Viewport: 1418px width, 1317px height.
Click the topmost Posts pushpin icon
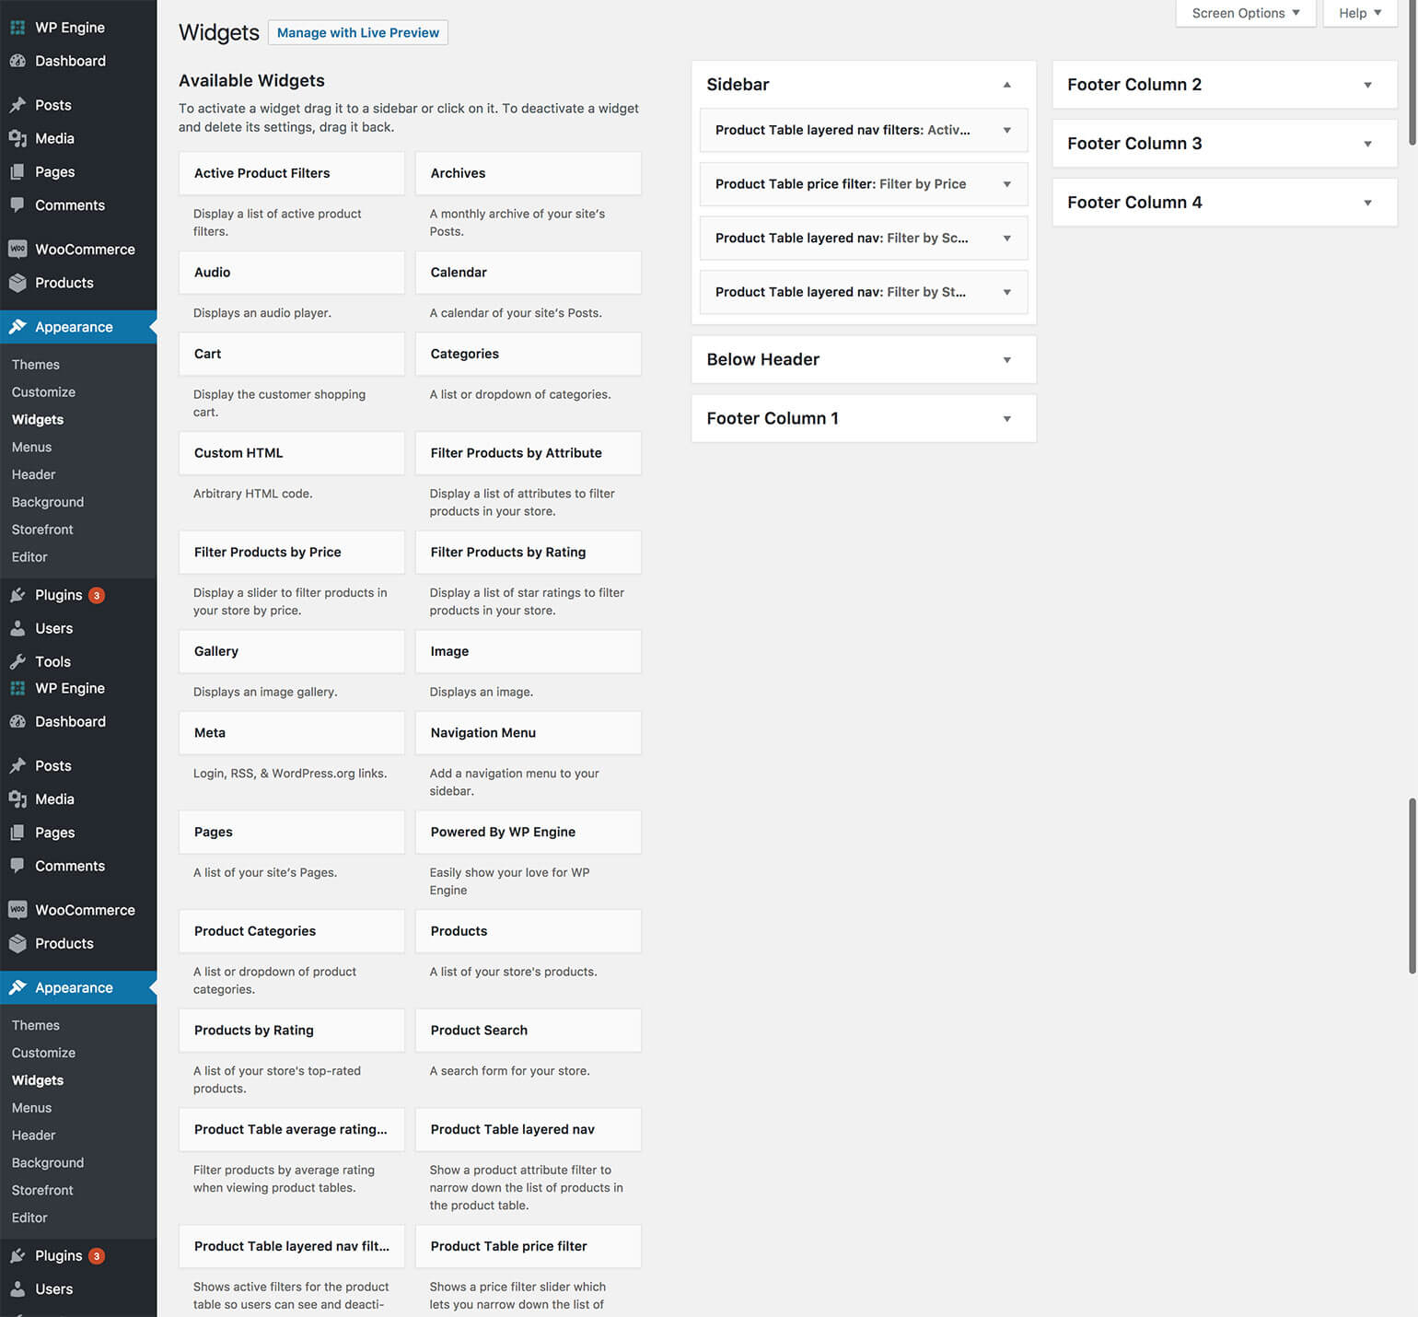pyautogui.click(x=17, y=105)
